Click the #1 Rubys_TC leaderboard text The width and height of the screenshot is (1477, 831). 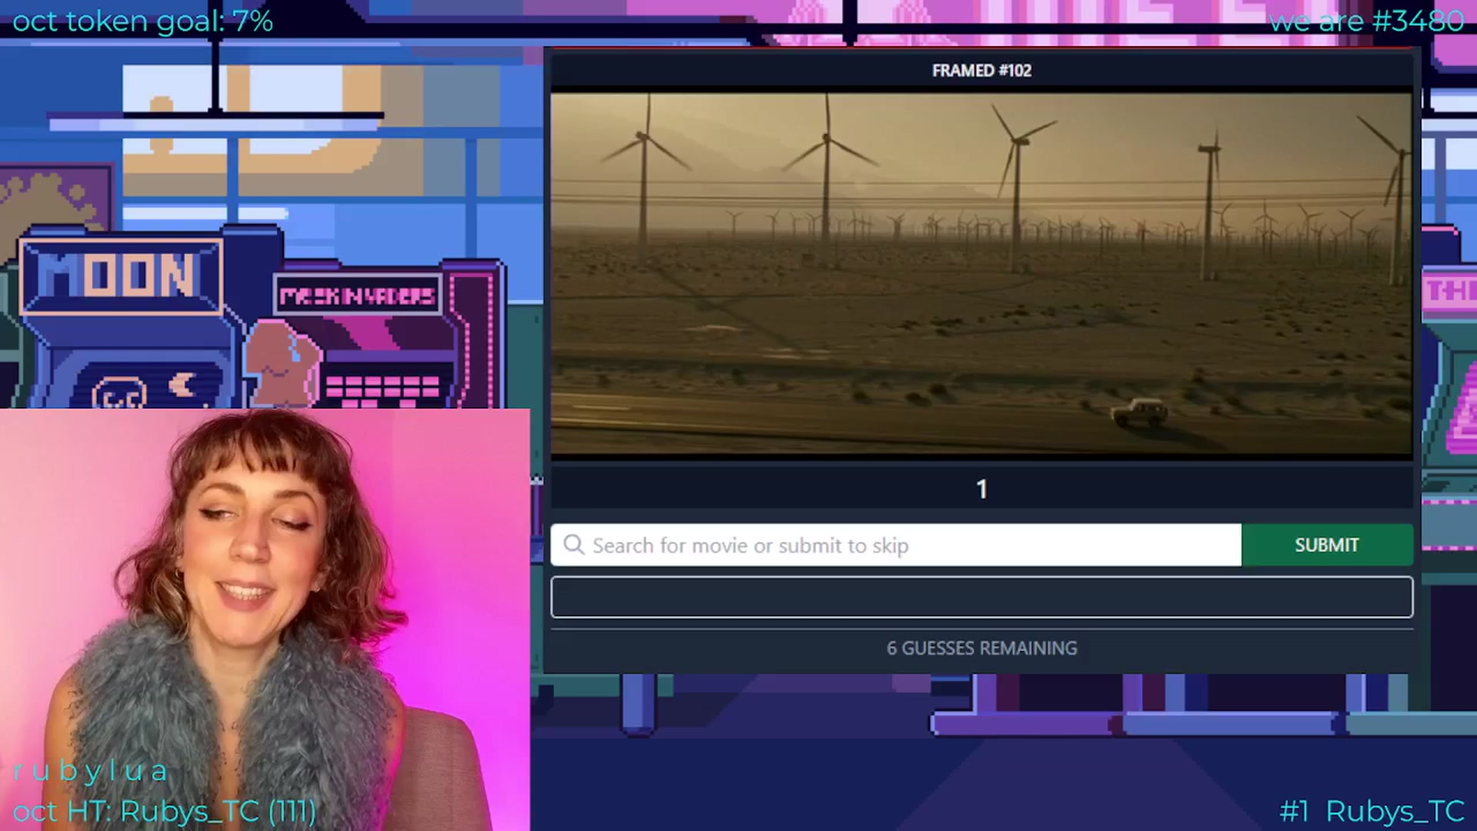tap(1372, 811)
